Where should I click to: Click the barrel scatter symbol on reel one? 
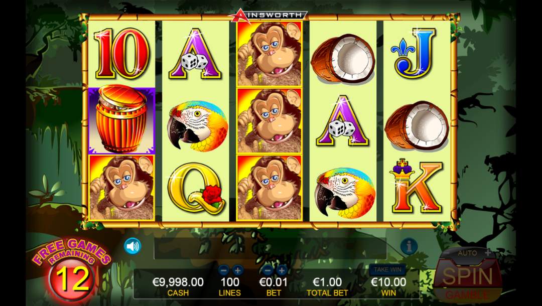[x=121, y=120]
